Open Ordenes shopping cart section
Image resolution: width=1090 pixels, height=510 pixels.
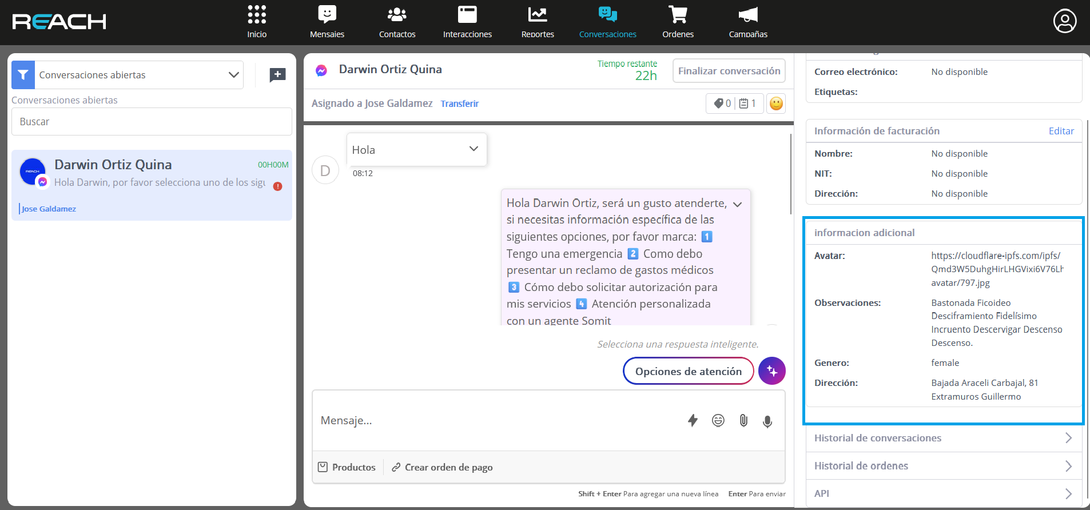[x=678, y=22]
